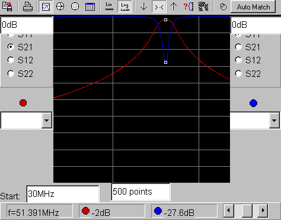Open the right trace dropdown arrow
The width and height of the screenshot is (281, 220).
click(274, 120)
